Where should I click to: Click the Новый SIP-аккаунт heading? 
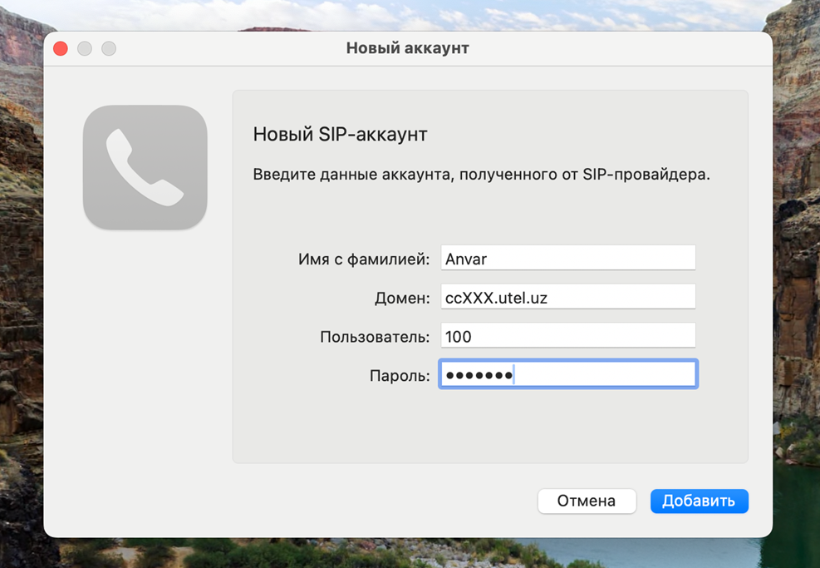[x=340, y=134]
